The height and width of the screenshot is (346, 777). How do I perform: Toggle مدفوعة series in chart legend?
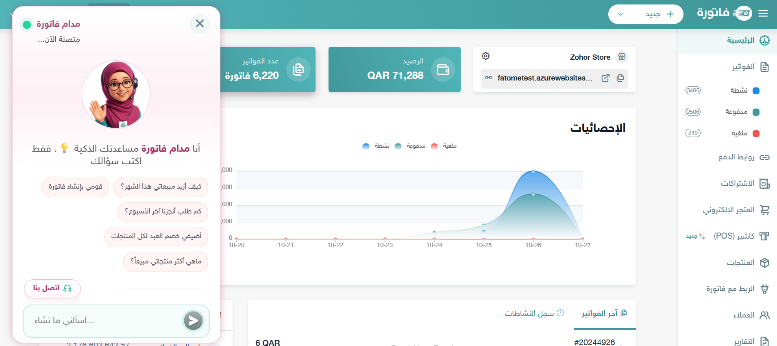click(410, 146)
